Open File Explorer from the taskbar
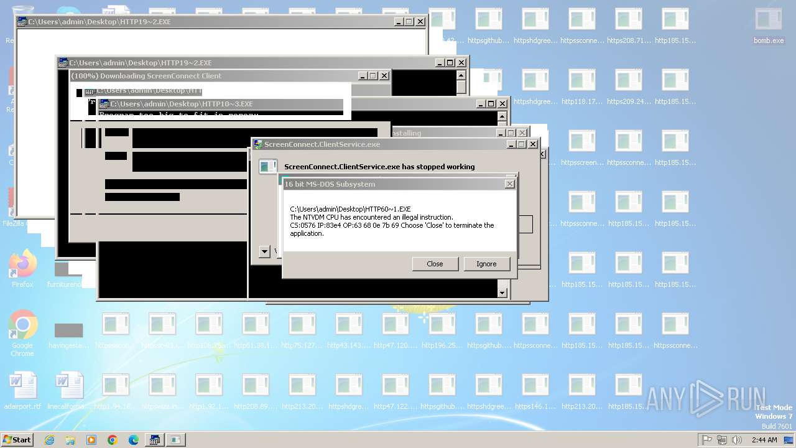 70,440
